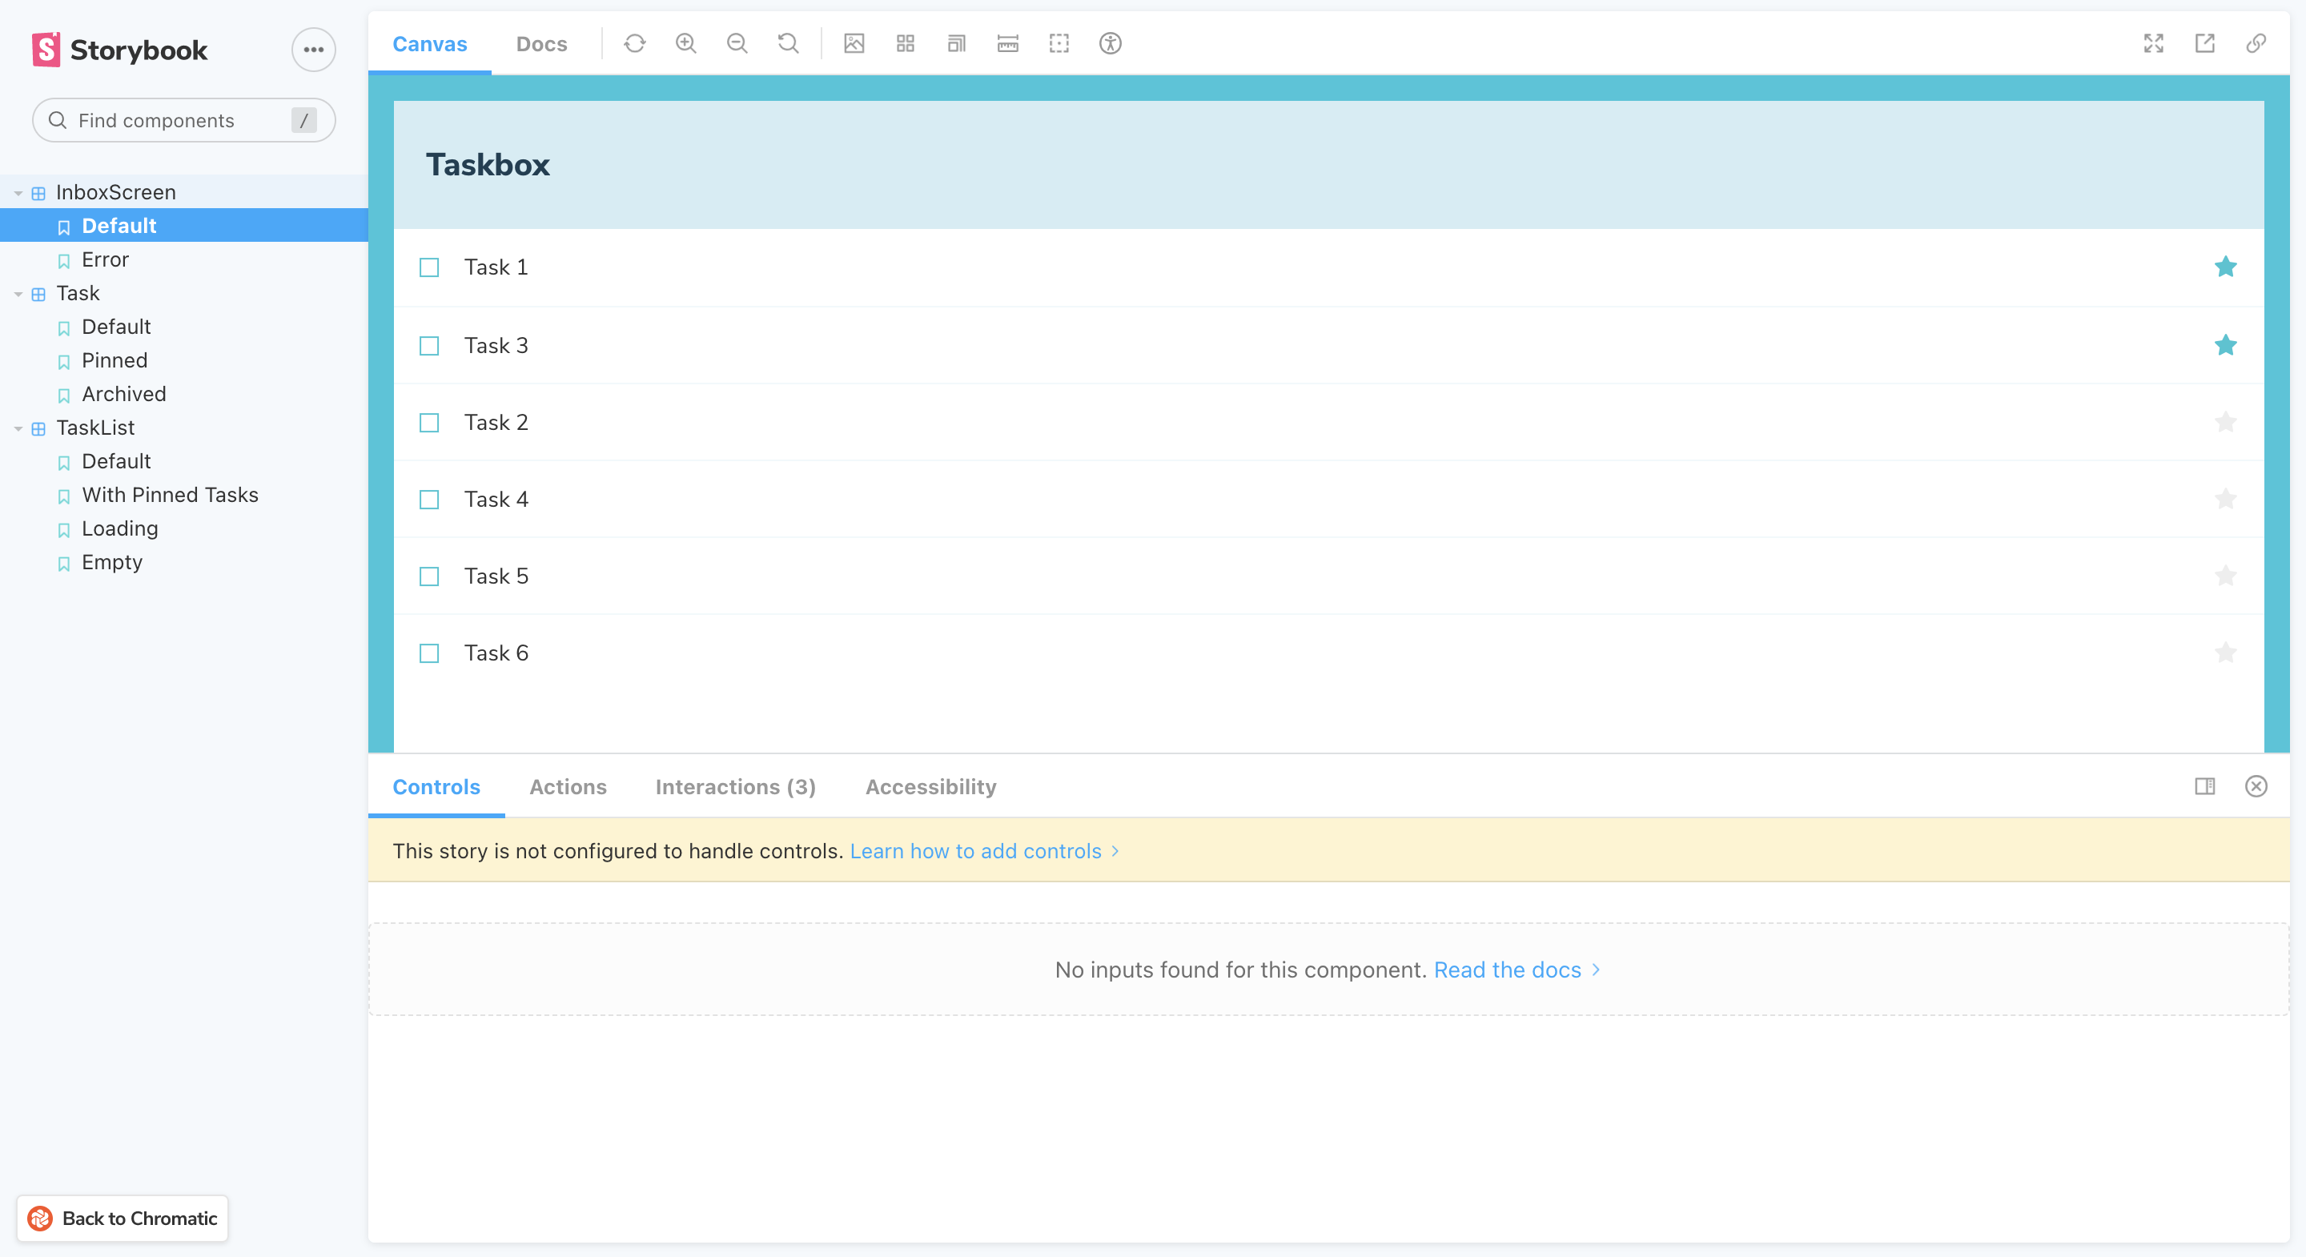Click Back to Chromatic button
The height and width of the screenshot is (1257, 2306).
click(x=123, y=1219)
